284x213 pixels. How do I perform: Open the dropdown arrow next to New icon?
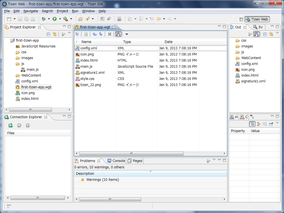point(14,19)
